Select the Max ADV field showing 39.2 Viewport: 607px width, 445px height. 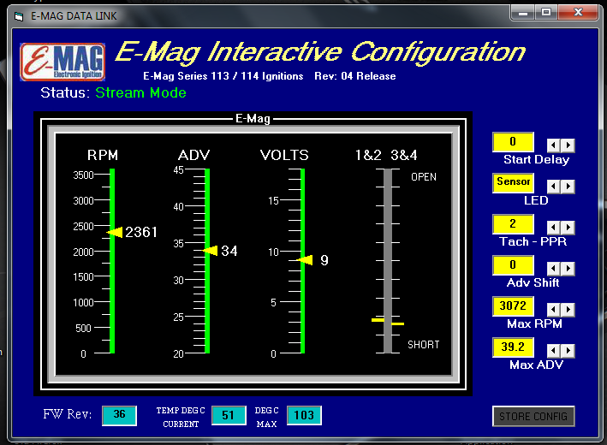513,347
